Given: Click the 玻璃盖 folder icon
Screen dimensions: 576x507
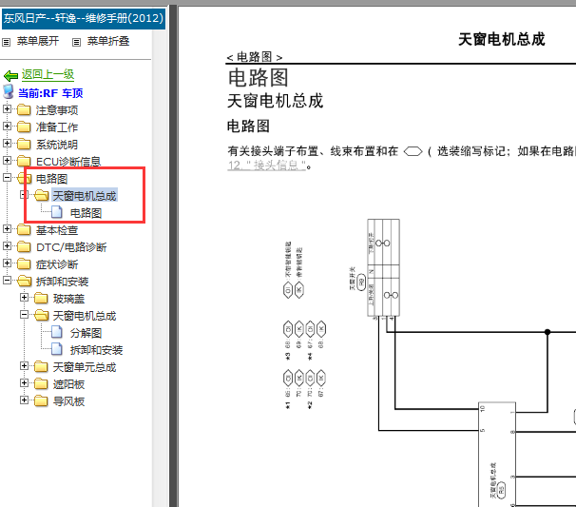Looking at the screenshot, I should point(41,298).
